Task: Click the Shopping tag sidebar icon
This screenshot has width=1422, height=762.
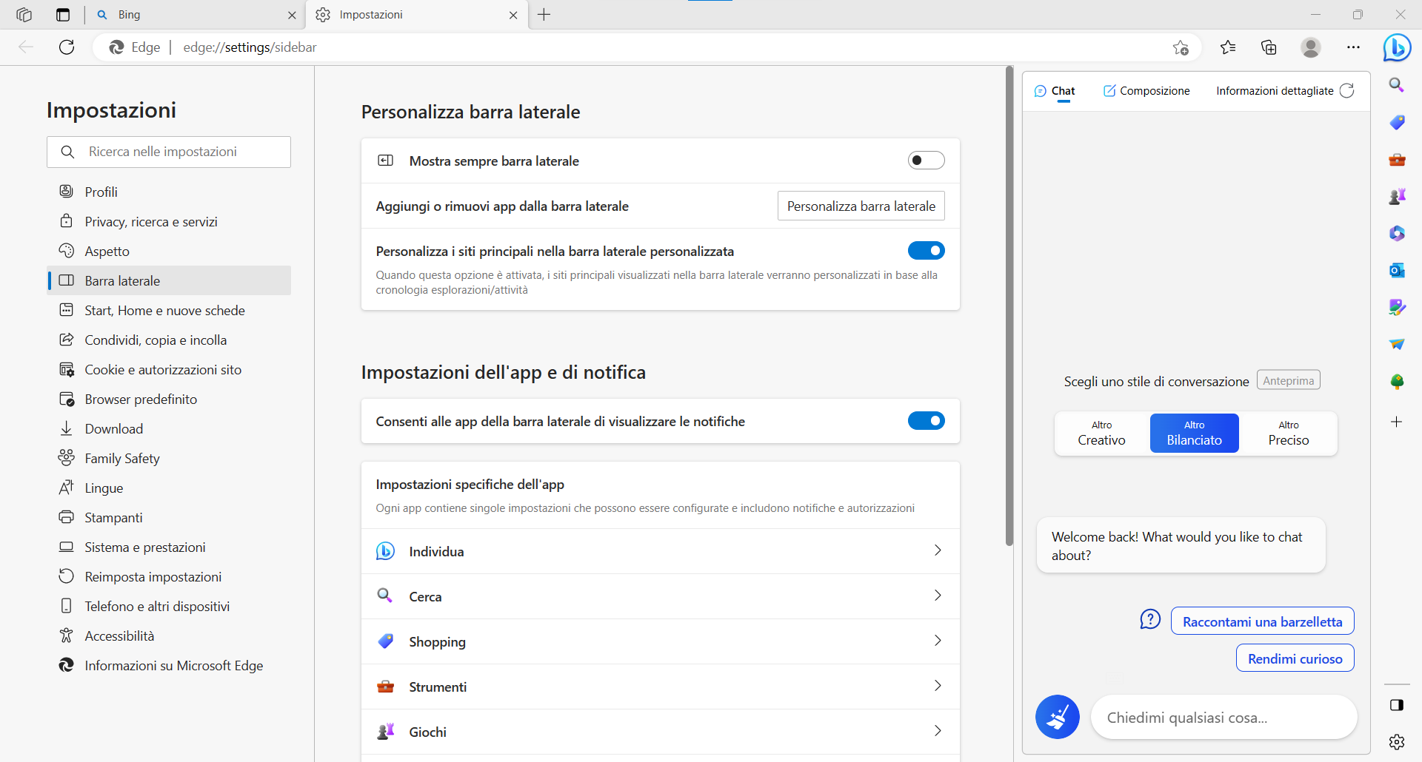Action: click(x=1397, y=122)
